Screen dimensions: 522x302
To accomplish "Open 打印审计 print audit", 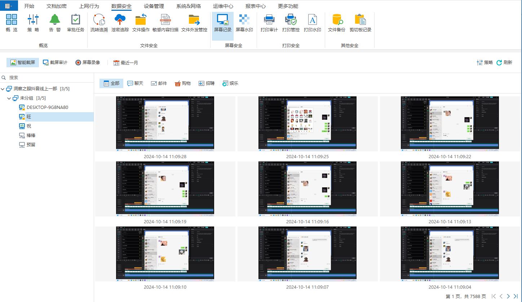I will (x=269, y=24).
